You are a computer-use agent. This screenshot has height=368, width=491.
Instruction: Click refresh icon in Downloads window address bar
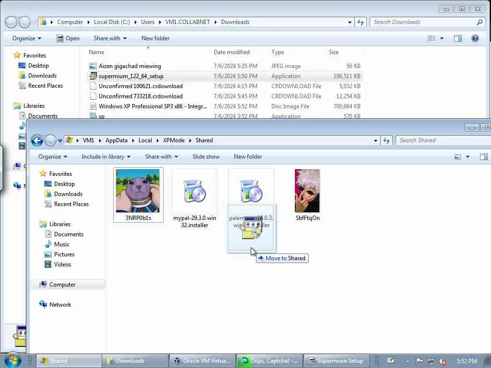[361, 22]
